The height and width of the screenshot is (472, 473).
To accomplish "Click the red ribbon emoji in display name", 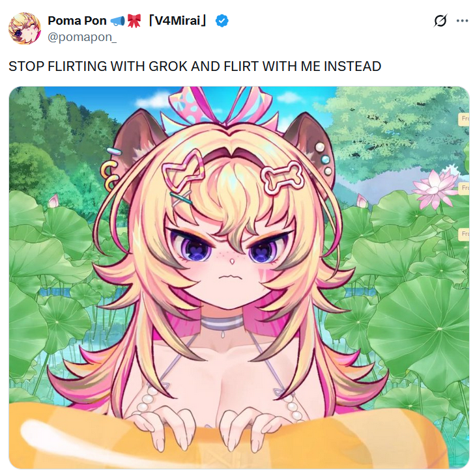I will tap(134, 21).
